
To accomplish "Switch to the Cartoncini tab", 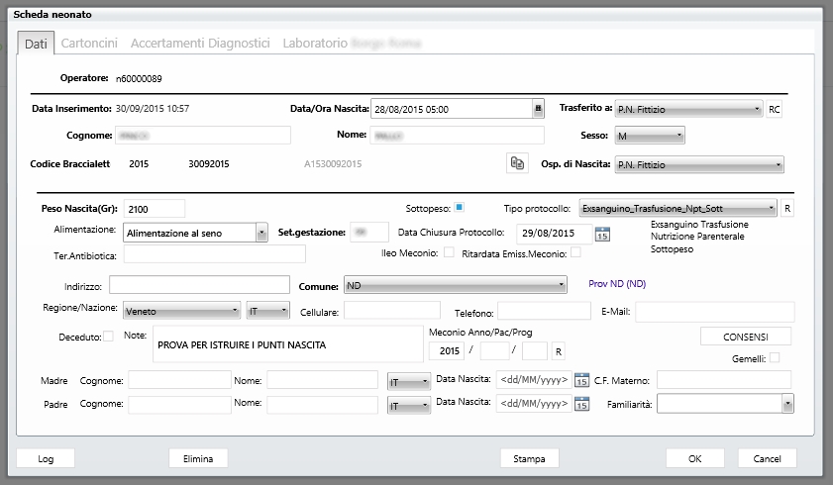I will pyautogui.click(x=89, y=44).
